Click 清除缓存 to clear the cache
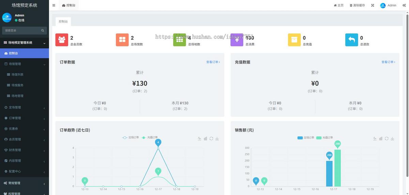The image size is (409, 195). [357, 5]
